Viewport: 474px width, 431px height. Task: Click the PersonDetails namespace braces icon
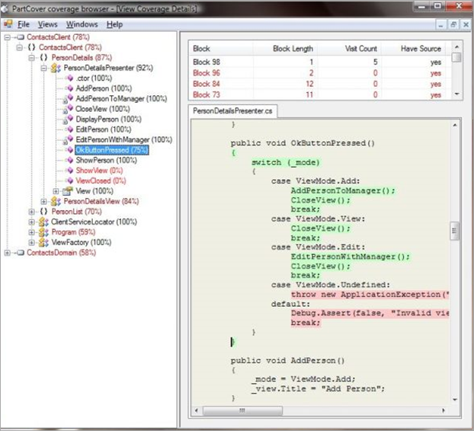click(x=43, y=57)
